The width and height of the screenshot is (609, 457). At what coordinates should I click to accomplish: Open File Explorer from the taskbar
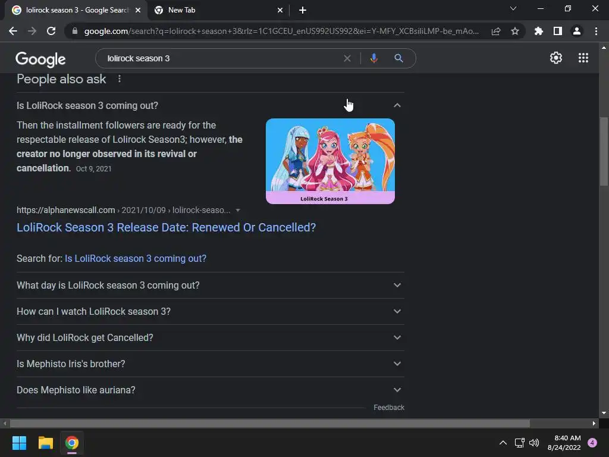tap(45, 443)
